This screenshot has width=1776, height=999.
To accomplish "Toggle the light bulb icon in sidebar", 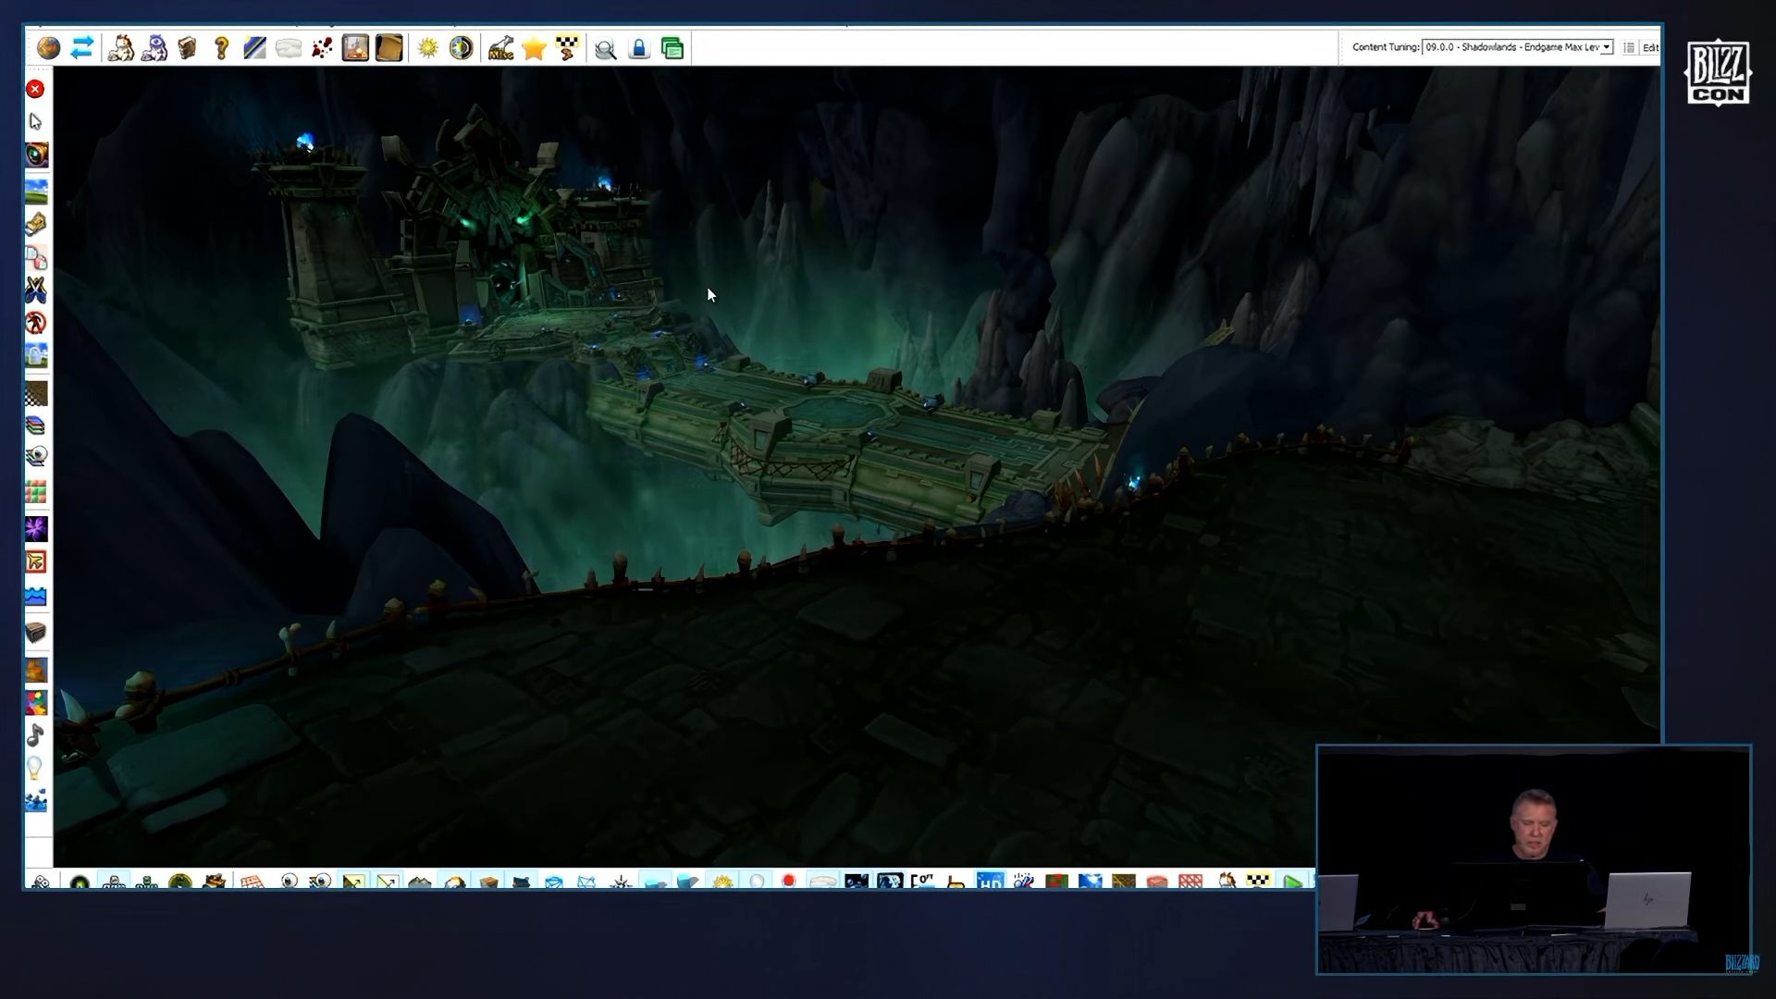I will pos(35,768).
